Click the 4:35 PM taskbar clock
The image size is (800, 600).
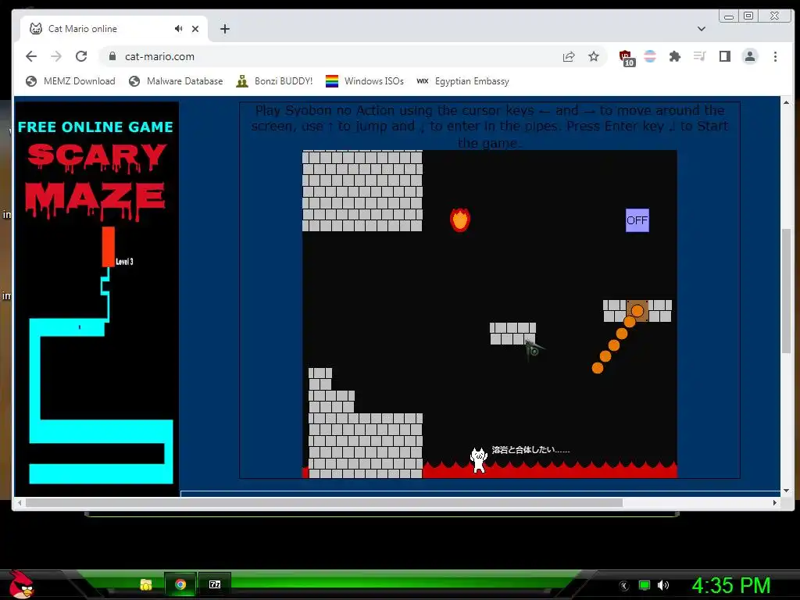point(731,585)
